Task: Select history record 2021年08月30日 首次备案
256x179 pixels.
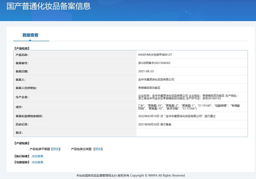Action: tap(155, 124)
